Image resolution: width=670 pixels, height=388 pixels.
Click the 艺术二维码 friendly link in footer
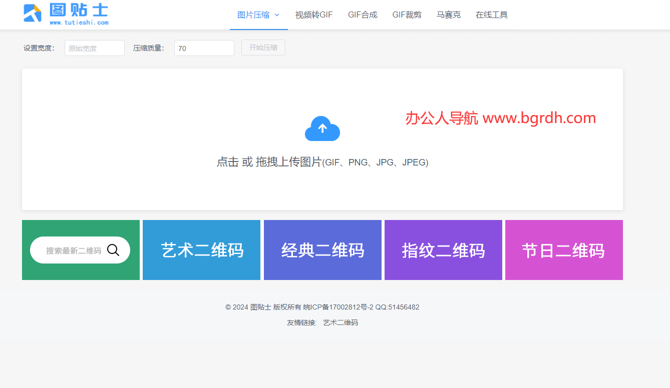coord(341,322)
